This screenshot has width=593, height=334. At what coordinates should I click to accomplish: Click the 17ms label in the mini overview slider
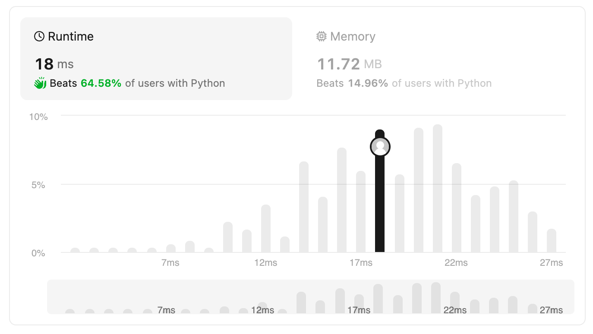click(x=359, y=310)
